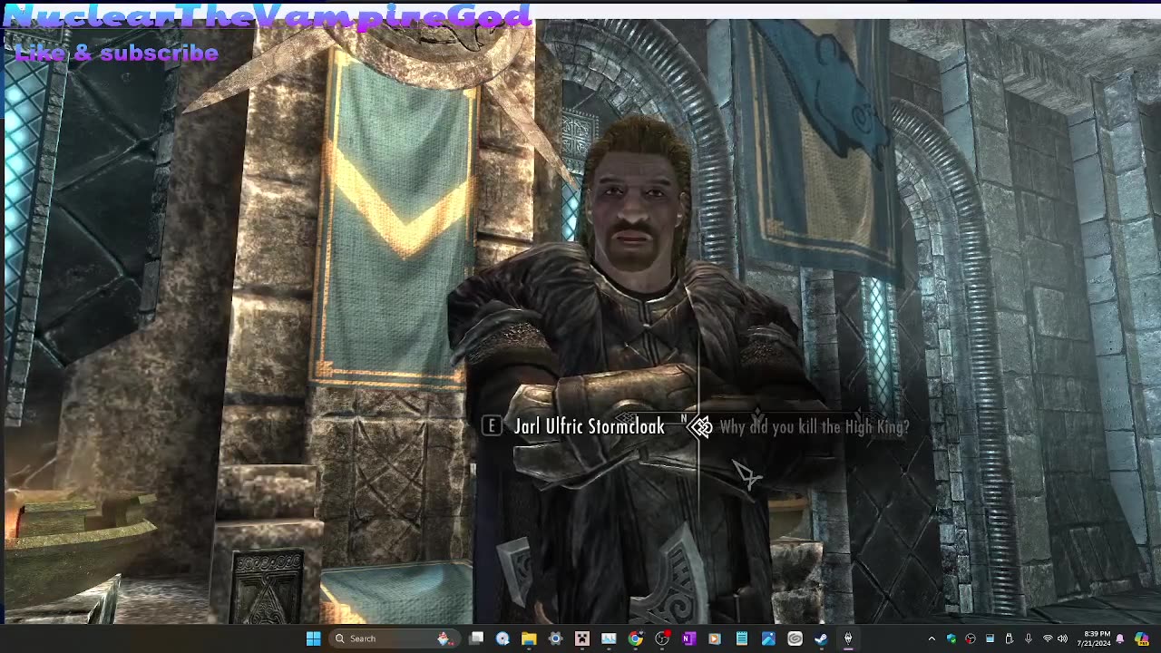Open the blue window tray icon

click(x=990, y=638)
